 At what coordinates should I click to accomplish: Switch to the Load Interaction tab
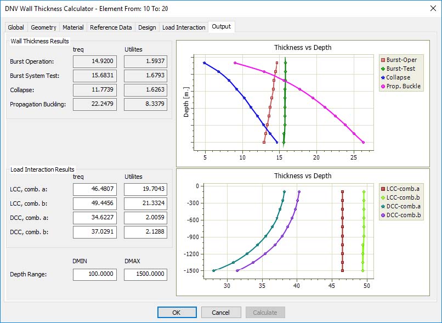click(x=184, y=27)
